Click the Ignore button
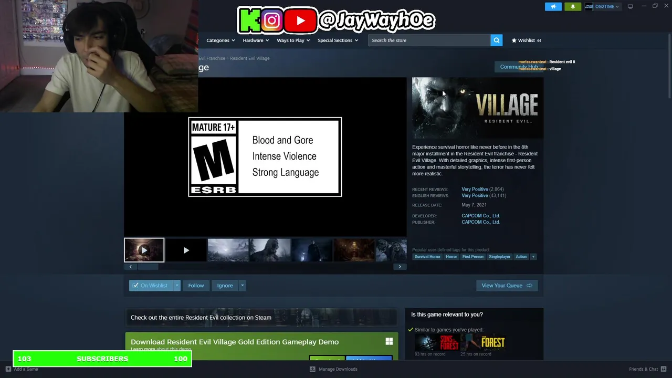 point(225,286)
